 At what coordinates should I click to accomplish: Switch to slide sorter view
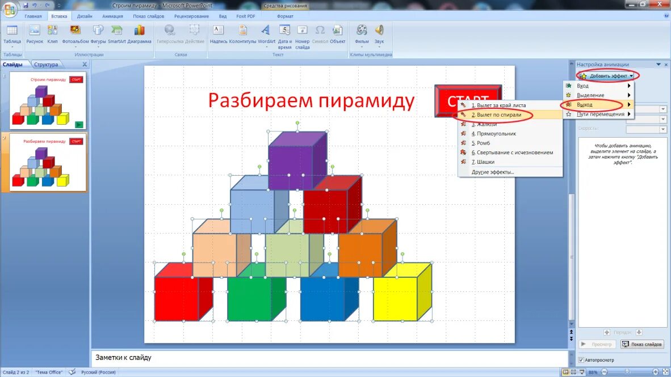click(x=573, y=372)
